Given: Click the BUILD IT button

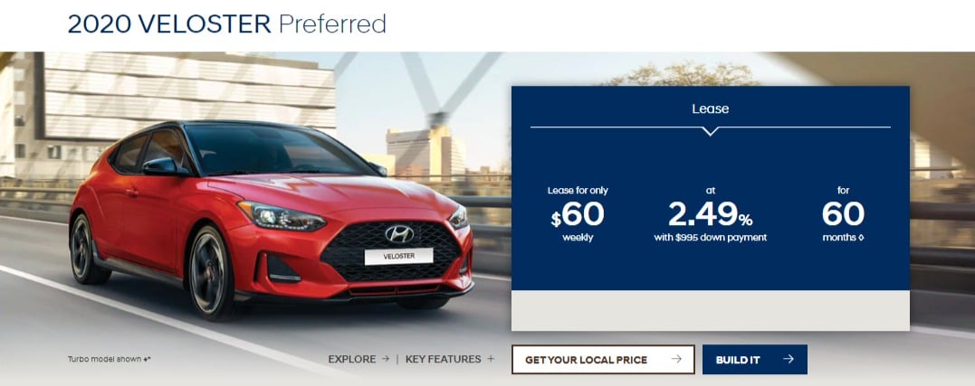Looking at the screenshot, I should pyautogui.click(x=755, y=359).
